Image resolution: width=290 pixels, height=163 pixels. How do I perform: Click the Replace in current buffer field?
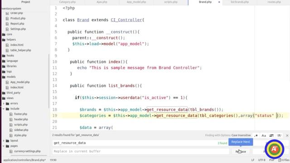[141, 151]
